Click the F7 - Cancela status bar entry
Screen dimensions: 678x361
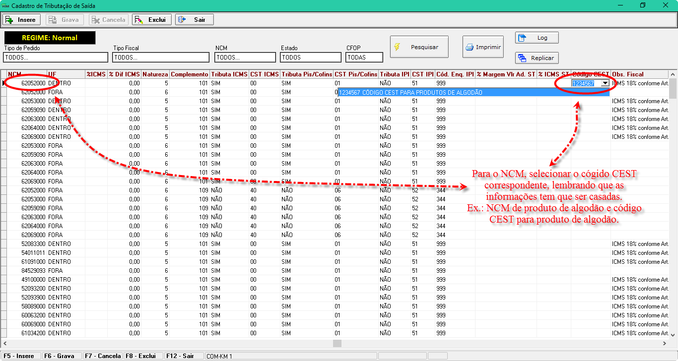[102, 356]
